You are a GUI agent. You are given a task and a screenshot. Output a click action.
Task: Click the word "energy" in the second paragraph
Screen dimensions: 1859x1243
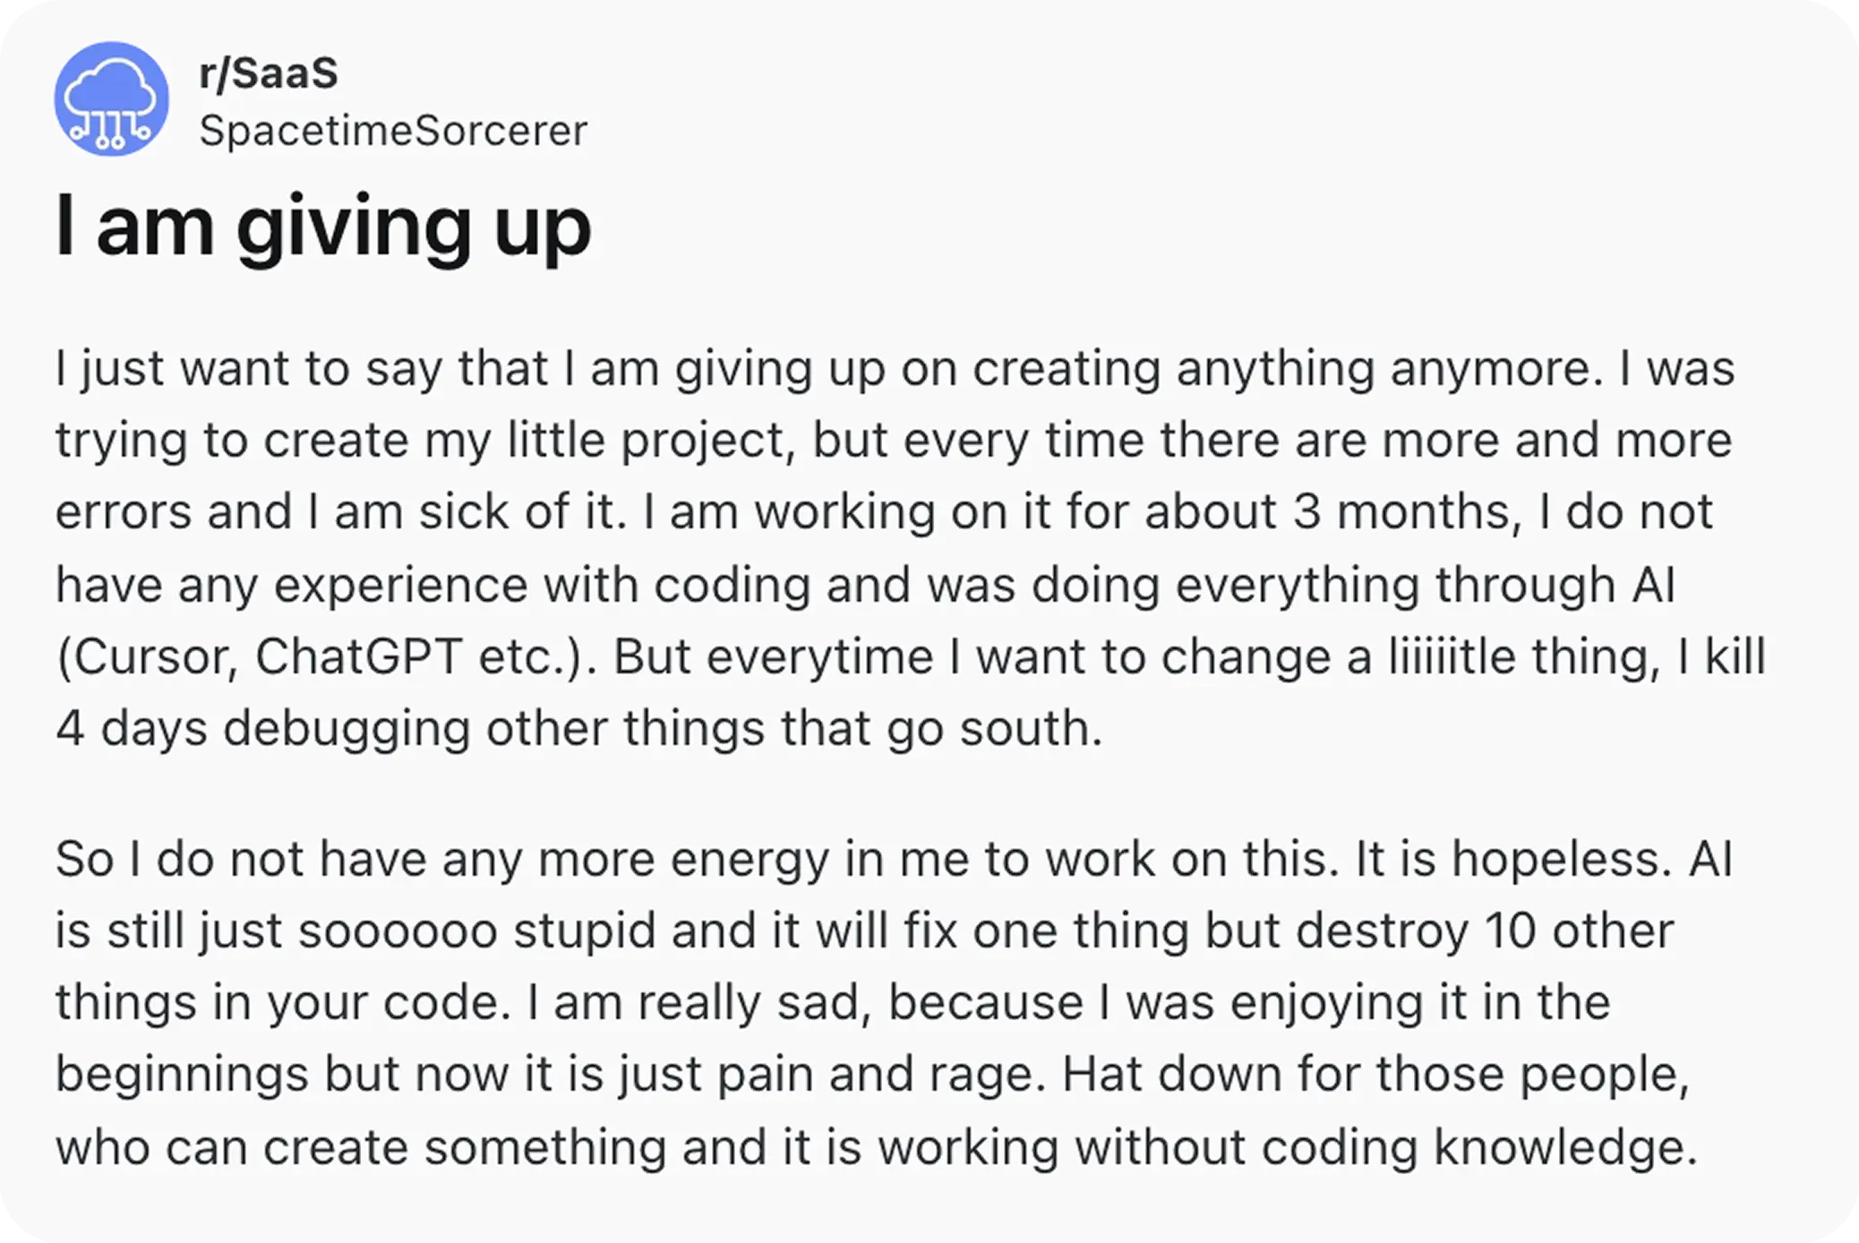pyautogui.click(x=750, y=862)
